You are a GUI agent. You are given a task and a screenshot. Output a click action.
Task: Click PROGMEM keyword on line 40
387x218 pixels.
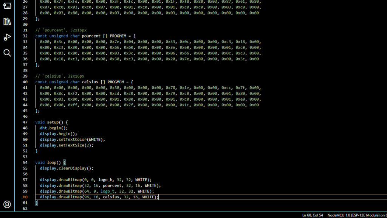click(x=116, y=82)
